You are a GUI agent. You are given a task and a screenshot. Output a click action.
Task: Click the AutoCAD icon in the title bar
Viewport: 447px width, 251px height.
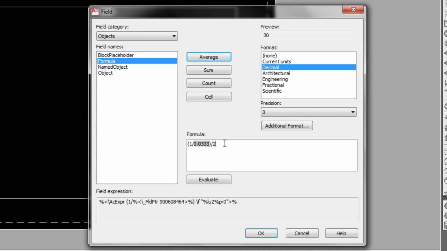coord(95,11)
